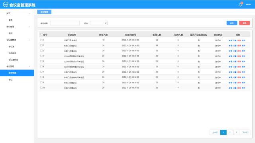Select the highlighted 签到管理 sidebar item

(x=17, y=73)
